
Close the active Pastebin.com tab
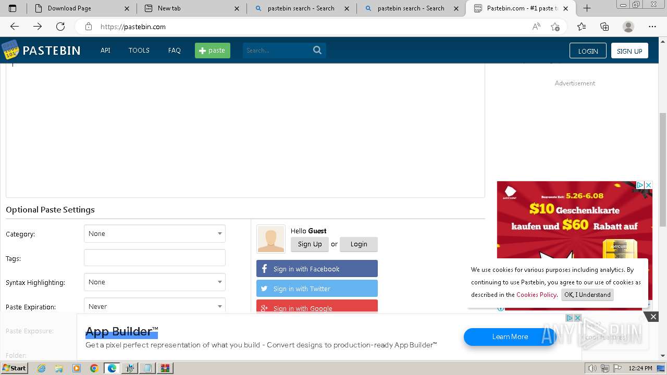[566, 8]
